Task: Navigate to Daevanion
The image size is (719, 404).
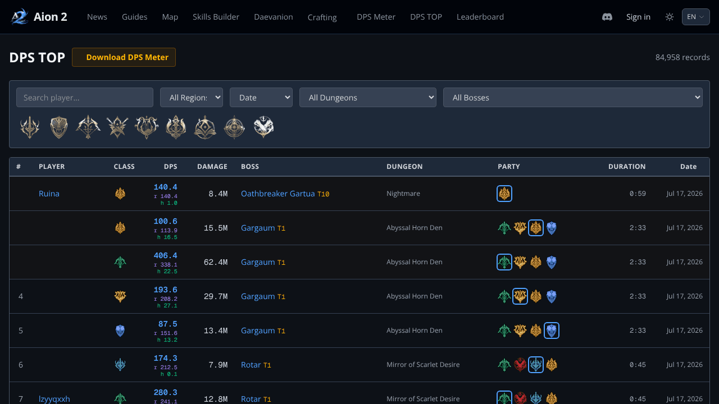Action: [x=274, y=17]
